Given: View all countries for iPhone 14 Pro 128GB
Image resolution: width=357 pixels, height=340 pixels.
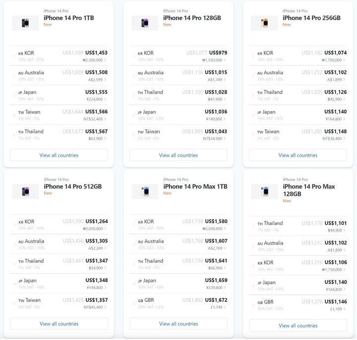Looking at the screenshot, I should [178, 155].
